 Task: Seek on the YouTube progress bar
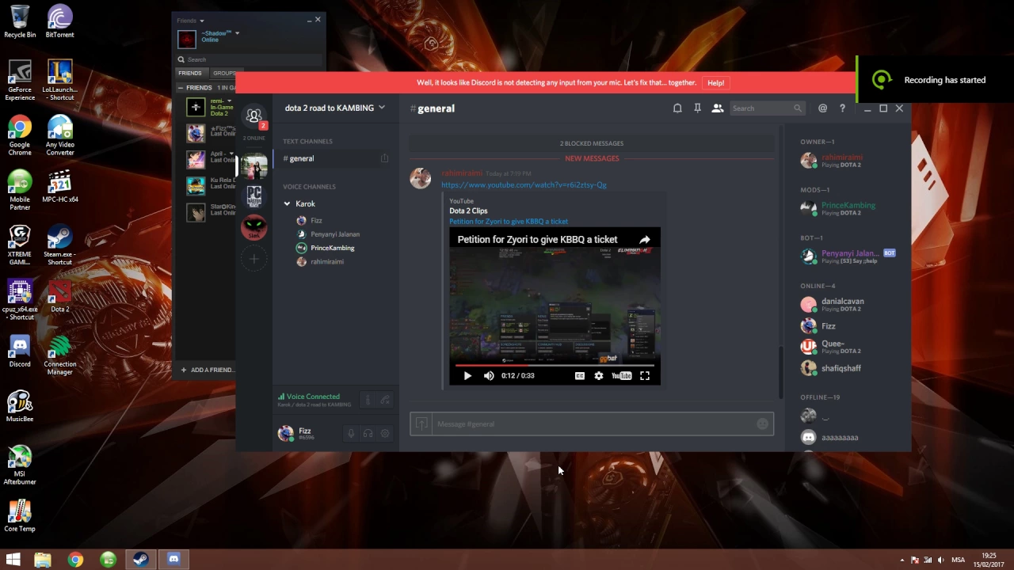555,365
